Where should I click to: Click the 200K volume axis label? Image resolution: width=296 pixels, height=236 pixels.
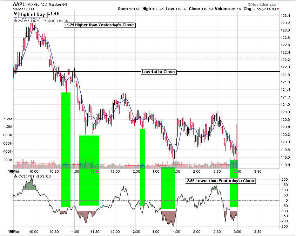coord(8,160)
